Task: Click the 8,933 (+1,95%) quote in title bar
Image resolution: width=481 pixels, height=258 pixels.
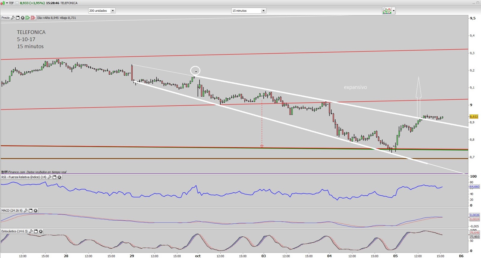Action: [x=32, y=3]
